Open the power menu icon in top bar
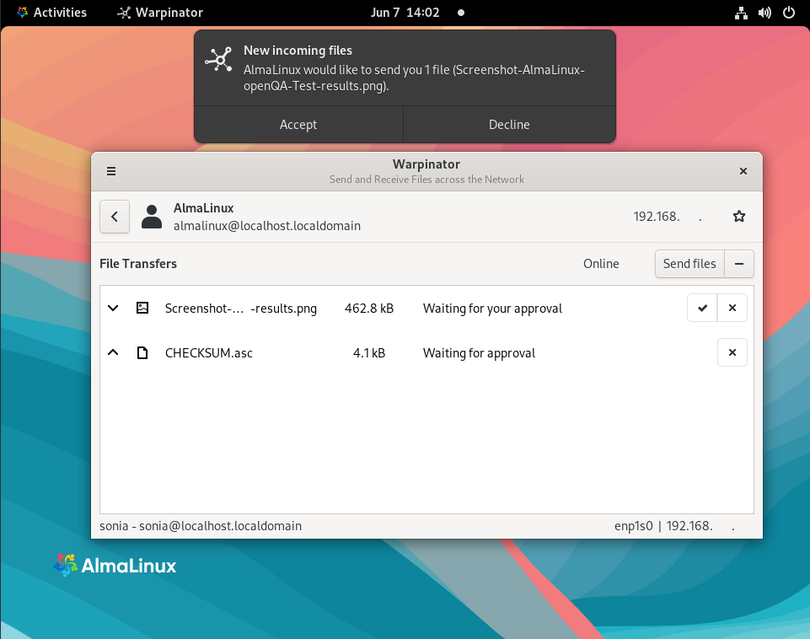Screen dimensions: 810x639 [x=788, y=13]
